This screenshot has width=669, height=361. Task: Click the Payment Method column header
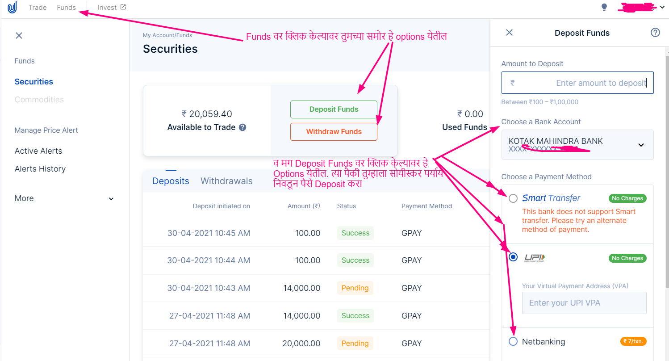pyautogui.click(x=426, y=206)
